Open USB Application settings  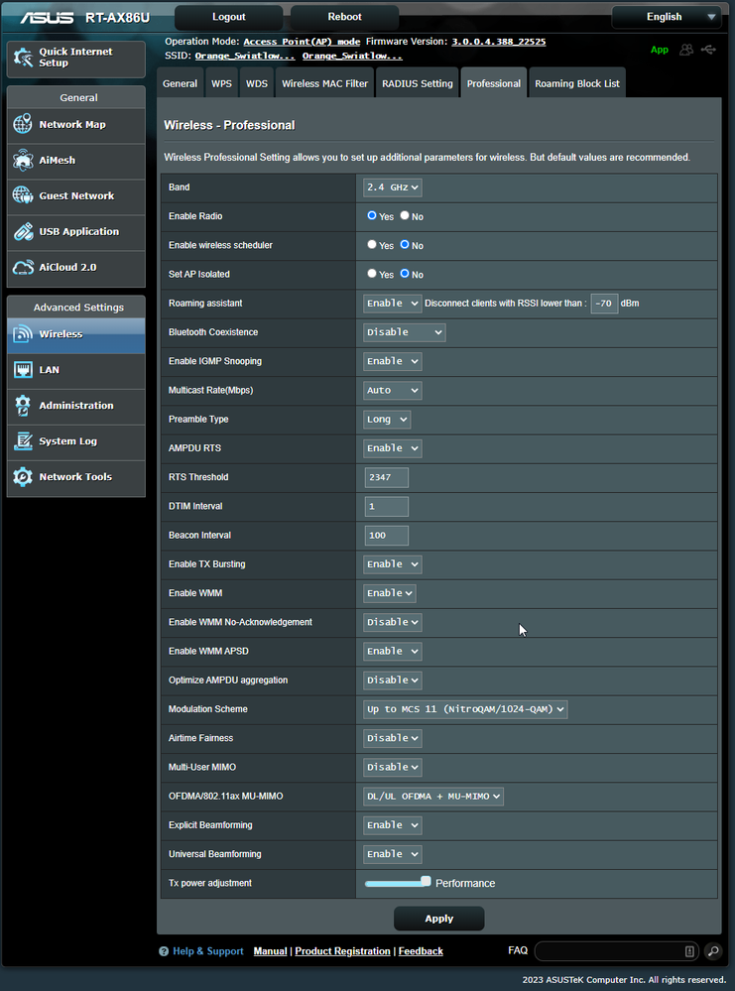click(x=72, y=232)
